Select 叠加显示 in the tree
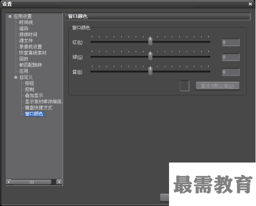Screen dimensions: 256x206 [34, 96]
